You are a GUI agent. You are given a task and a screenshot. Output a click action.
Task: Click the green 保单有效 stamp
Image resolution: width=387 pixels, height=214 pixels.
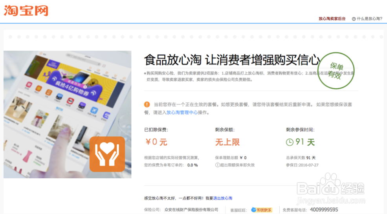336,71
